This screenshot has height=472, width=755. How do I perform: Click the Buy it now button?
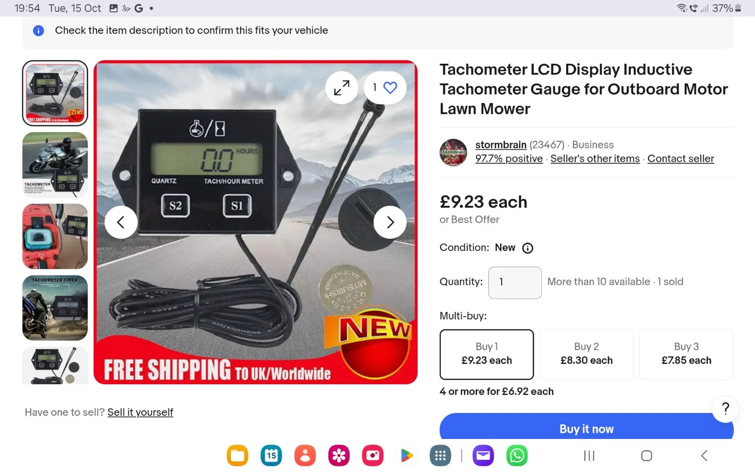587,427
